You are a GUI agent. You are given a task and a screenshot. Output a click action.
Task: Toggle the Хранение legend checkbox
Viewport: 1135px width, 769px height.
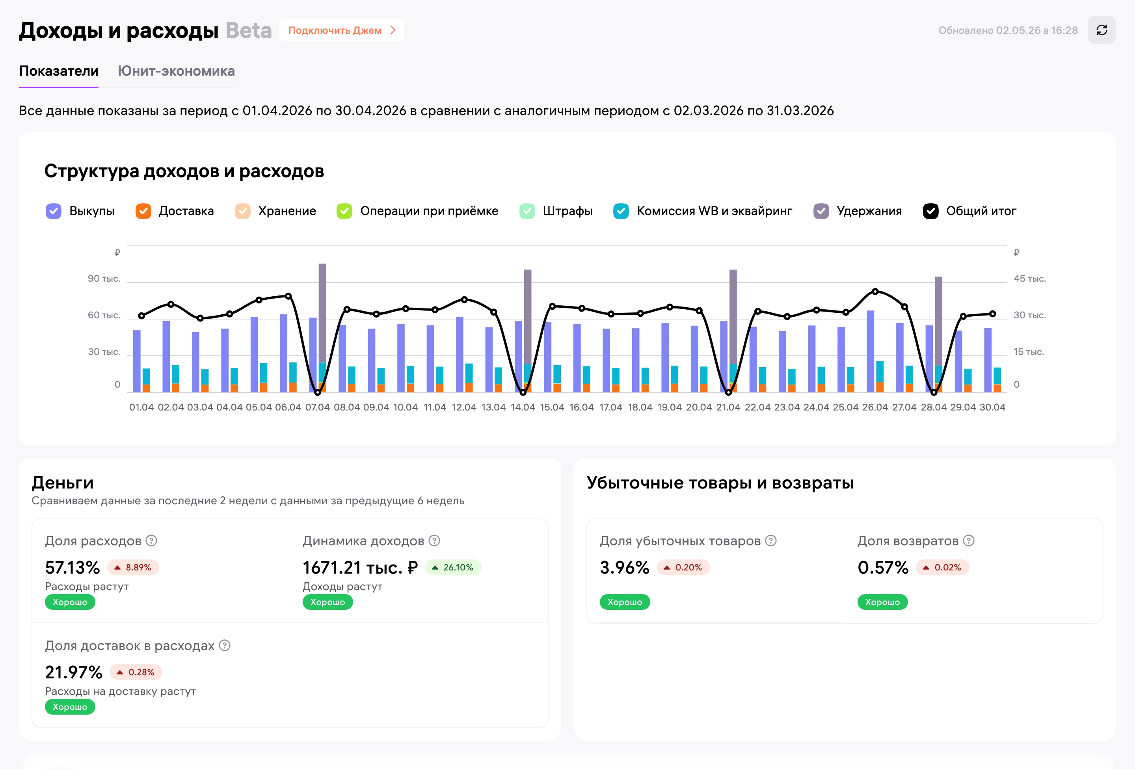[242, 211]
